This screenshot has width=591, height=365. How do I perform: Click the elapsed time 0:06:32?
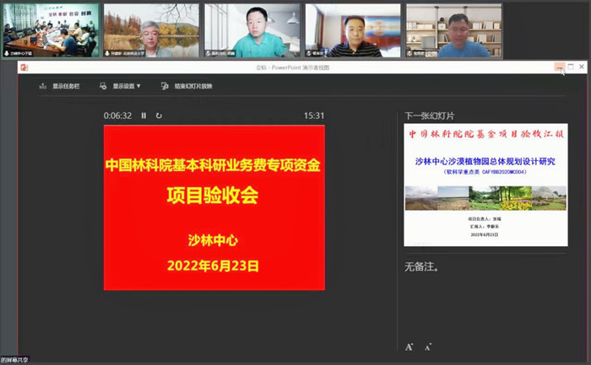(117, 115)
